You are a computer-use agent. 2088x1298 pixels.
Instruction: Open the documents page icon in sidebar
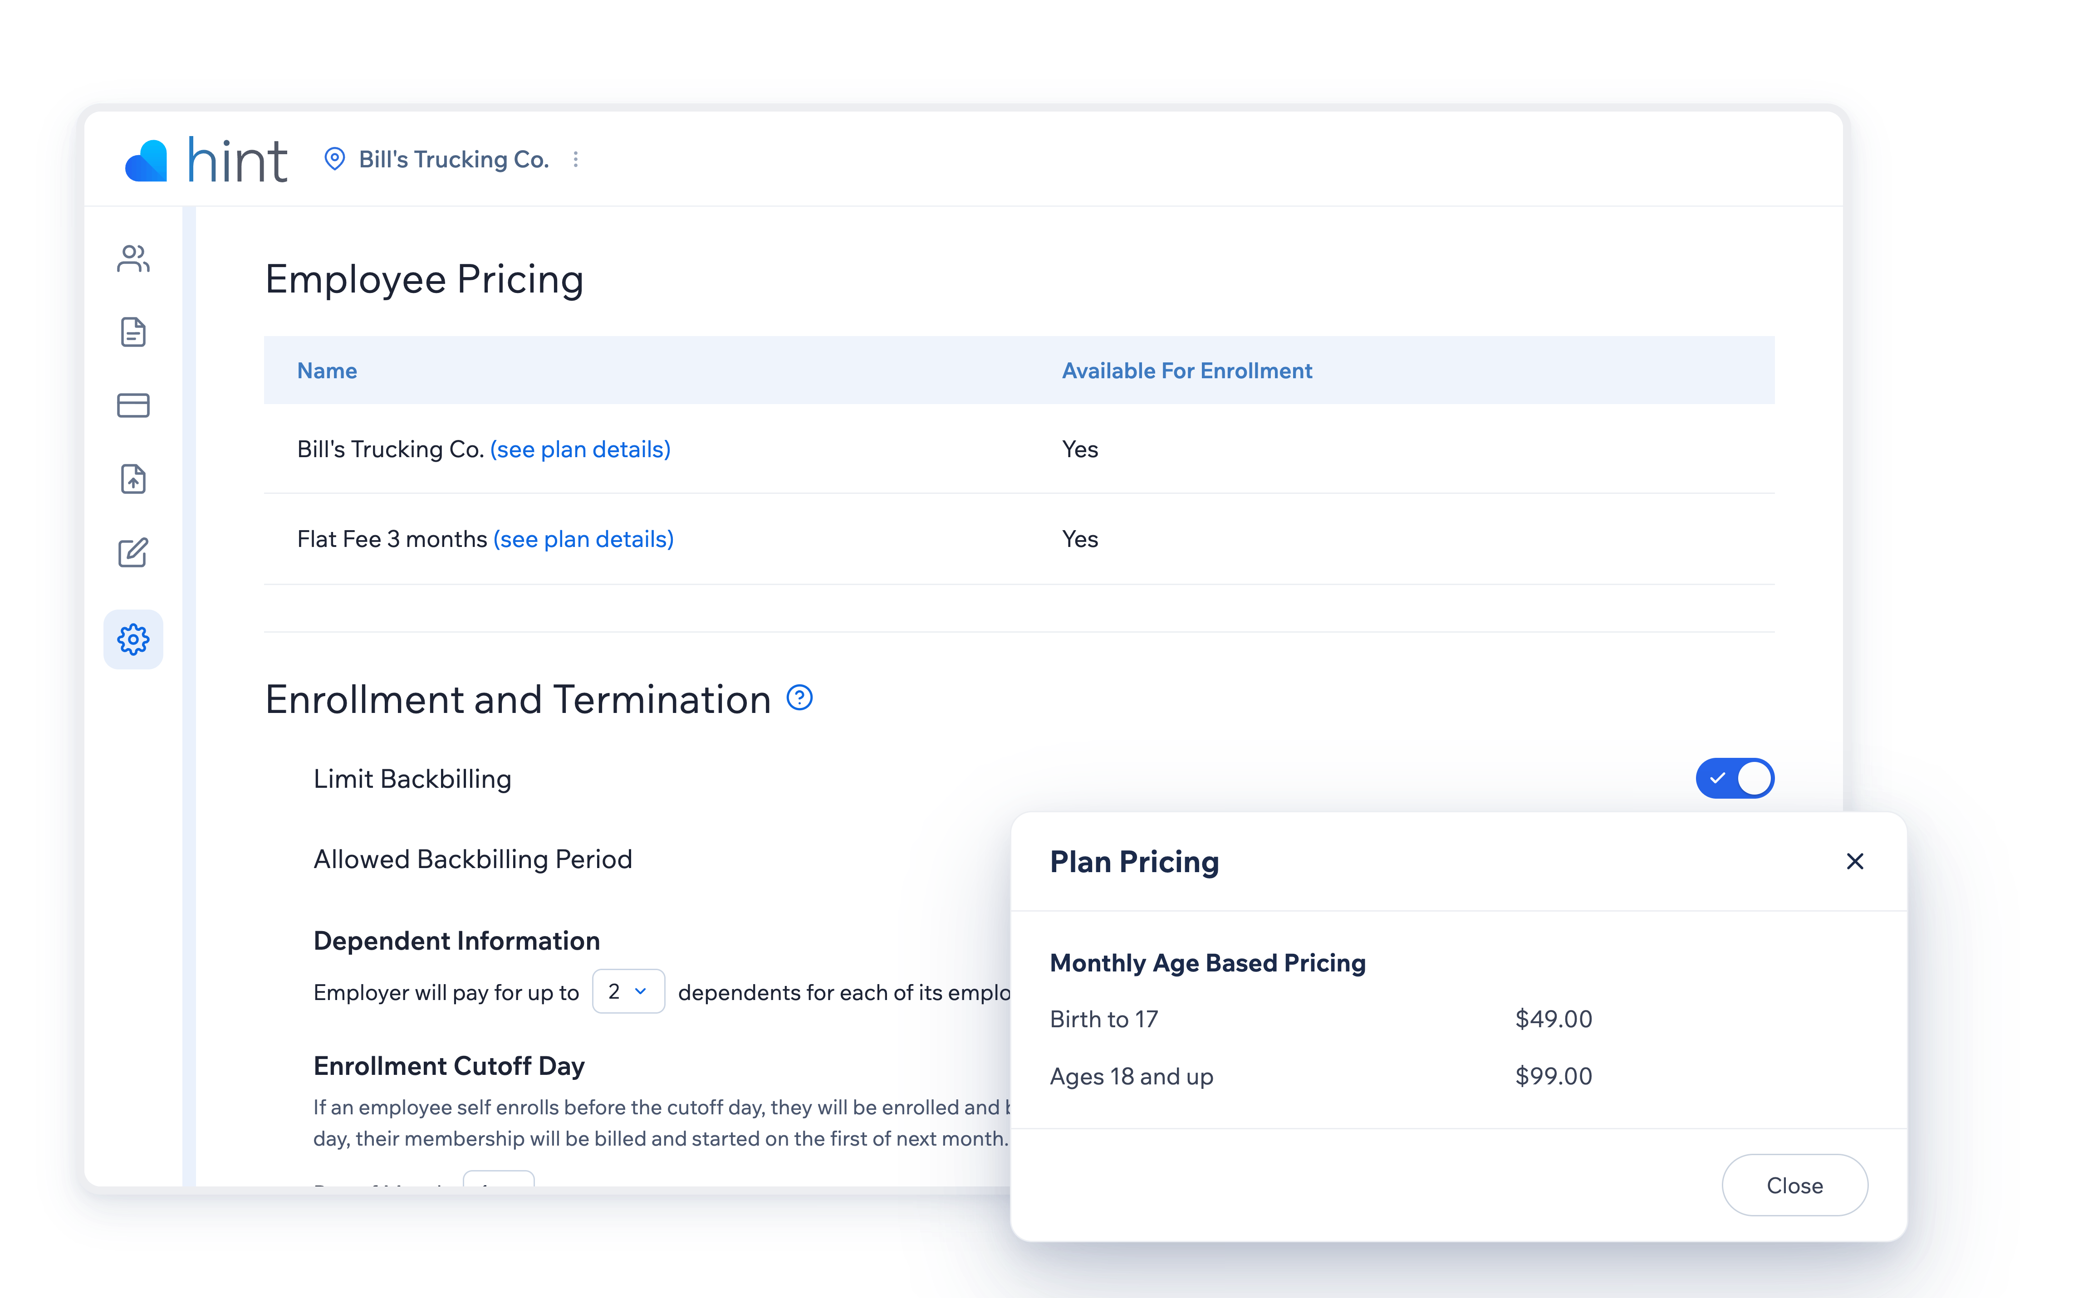pyautogui.click(x=133, y=332)
